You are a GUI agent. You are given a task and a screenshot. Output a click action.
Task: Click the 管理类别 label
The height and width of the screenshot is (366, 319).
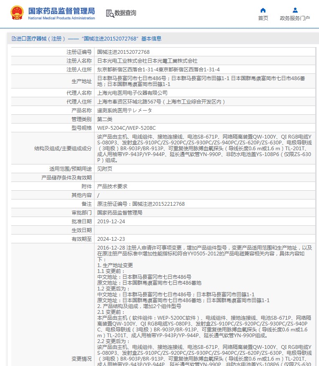click(82, 119)
